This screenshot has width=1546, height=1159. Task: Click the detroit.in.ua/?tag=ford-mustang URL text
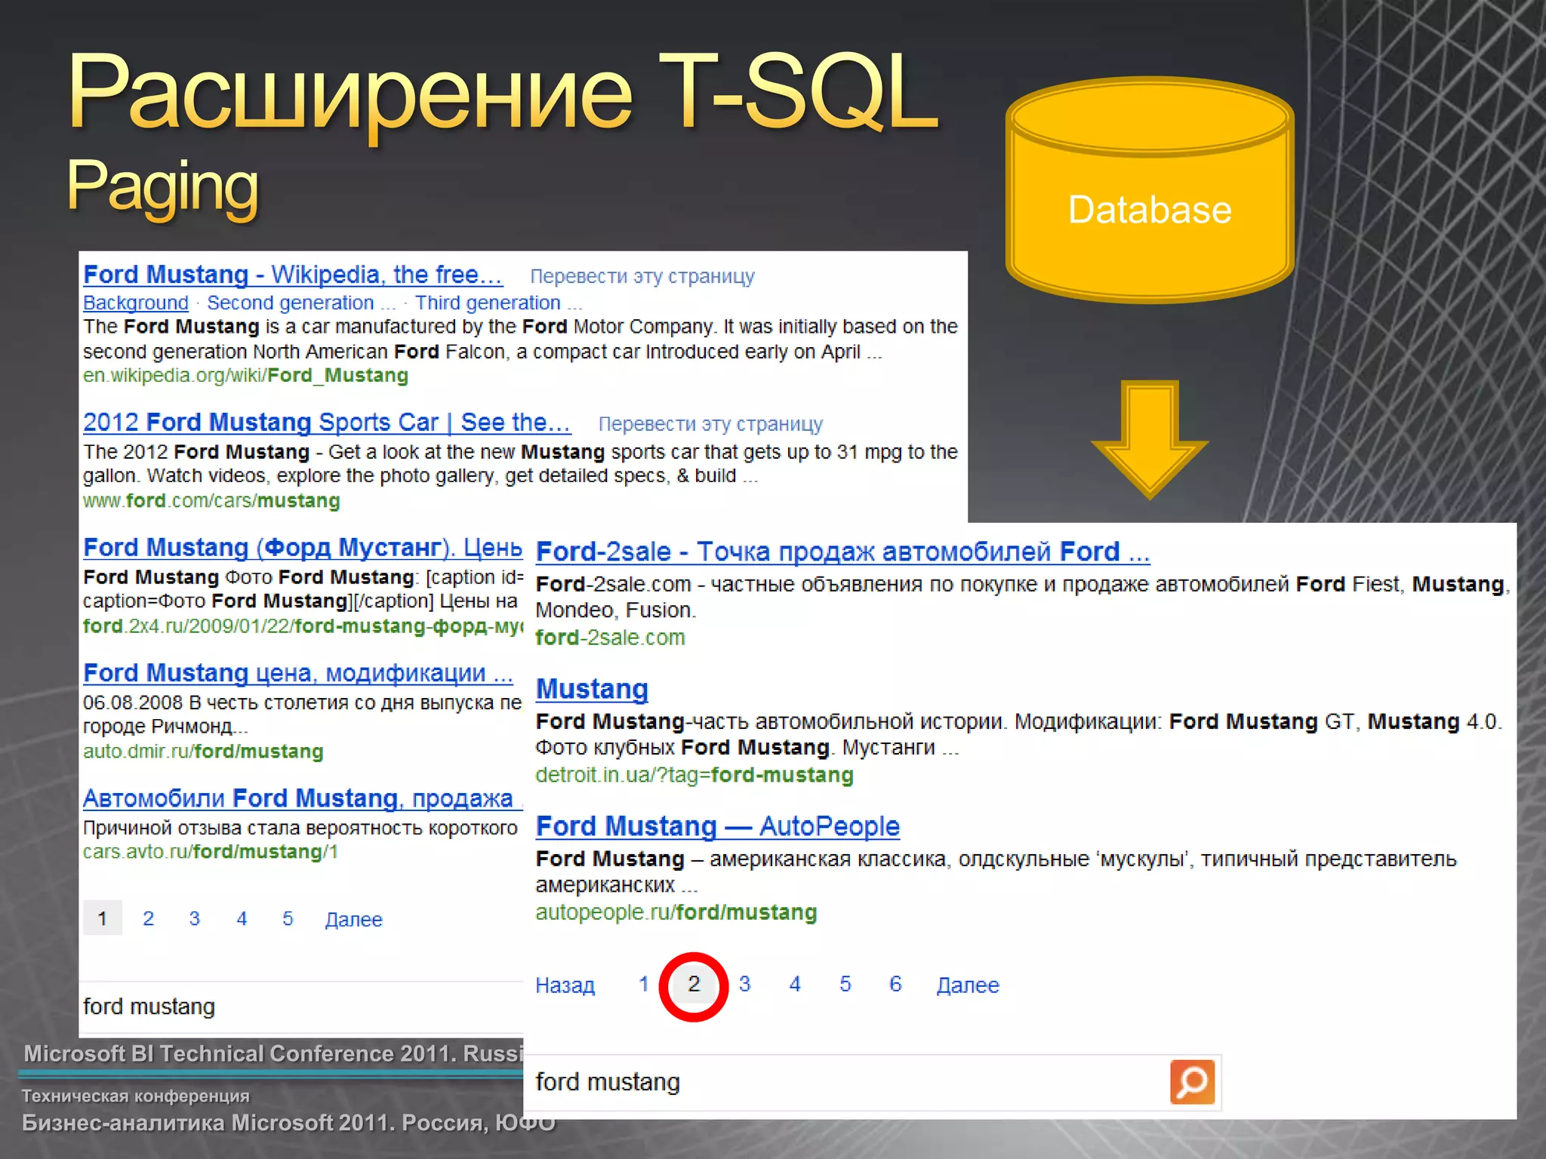pyautogui.click(x=694, y=775)
